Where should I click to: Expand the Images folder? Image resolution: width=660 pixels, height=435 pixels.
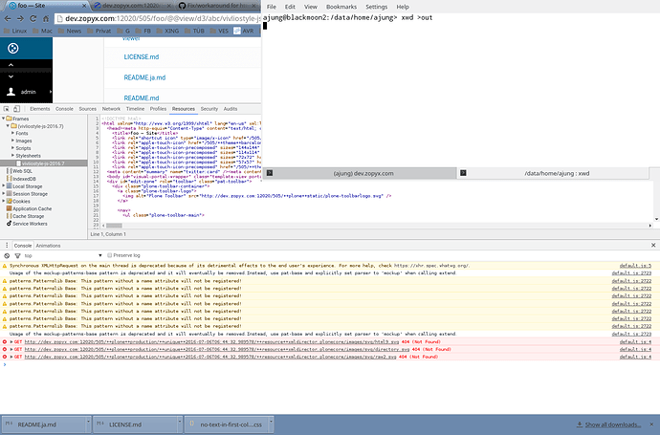pyautogui.click(x=13, y=141)
